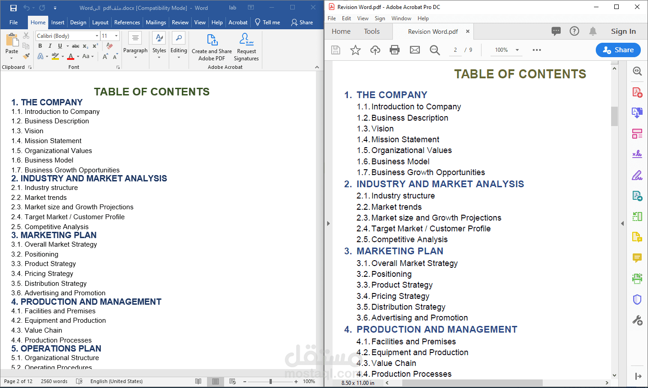This screenshot has height=388, width=648.
Task: Switch to Web Layout view in Word status bar
Action: (x=233, y=381)
